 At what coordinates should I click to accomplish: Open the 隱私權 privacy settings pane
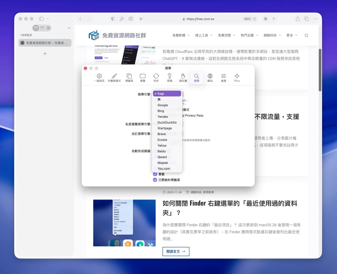[x=183, y=77]
